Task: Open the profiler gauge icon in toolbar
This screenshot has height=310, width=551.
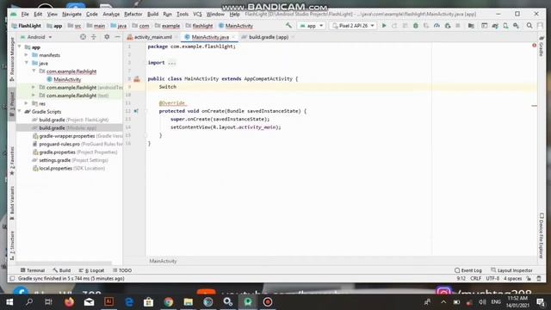Action: pos(436,26)
